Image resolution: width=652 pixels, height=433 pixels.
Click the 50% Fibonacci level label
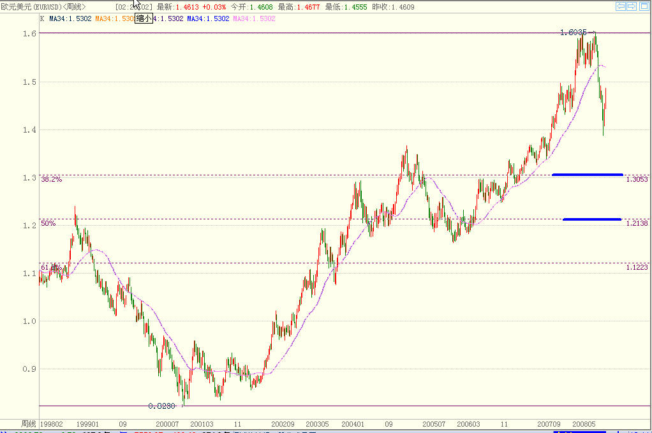[x=48, y=224]
